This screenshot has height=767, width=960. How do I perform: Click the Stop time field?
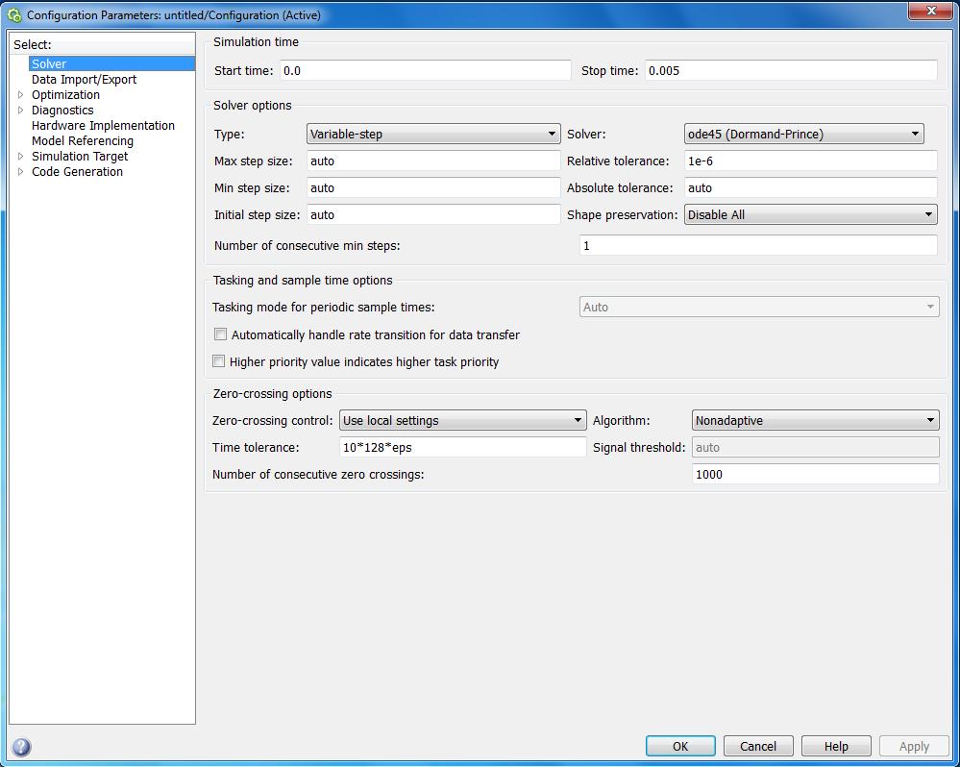pyautogui.click(x=791, y=70)
